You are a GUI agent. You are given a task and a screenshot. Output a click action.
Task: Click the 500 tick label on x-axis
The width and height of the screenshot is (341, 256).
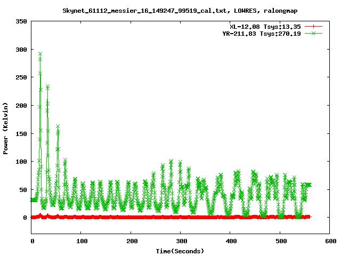[x=280, y=241]
